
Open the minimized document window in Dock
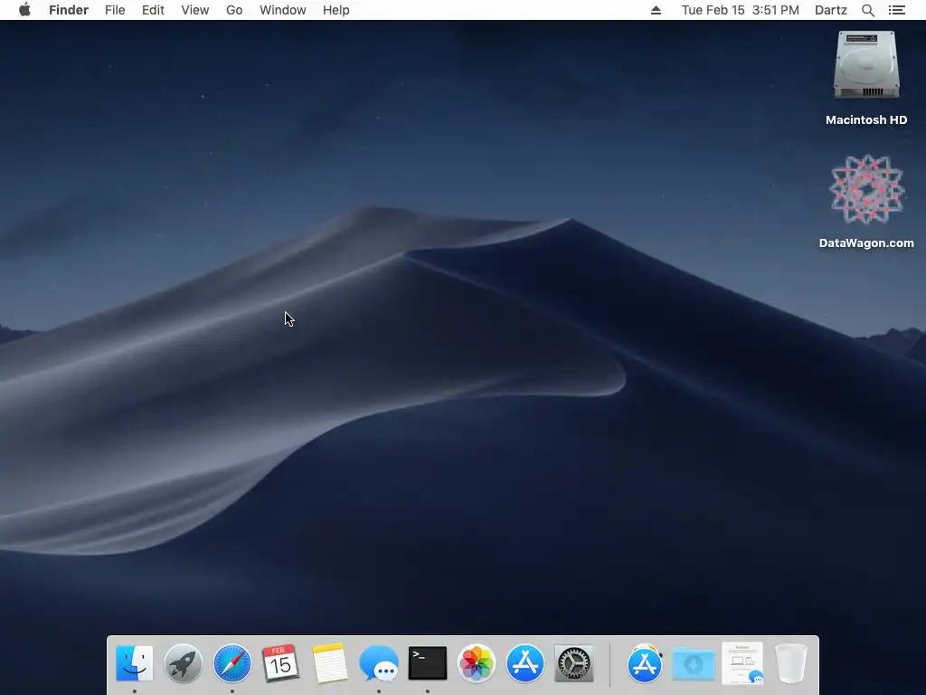click(742, 663)
